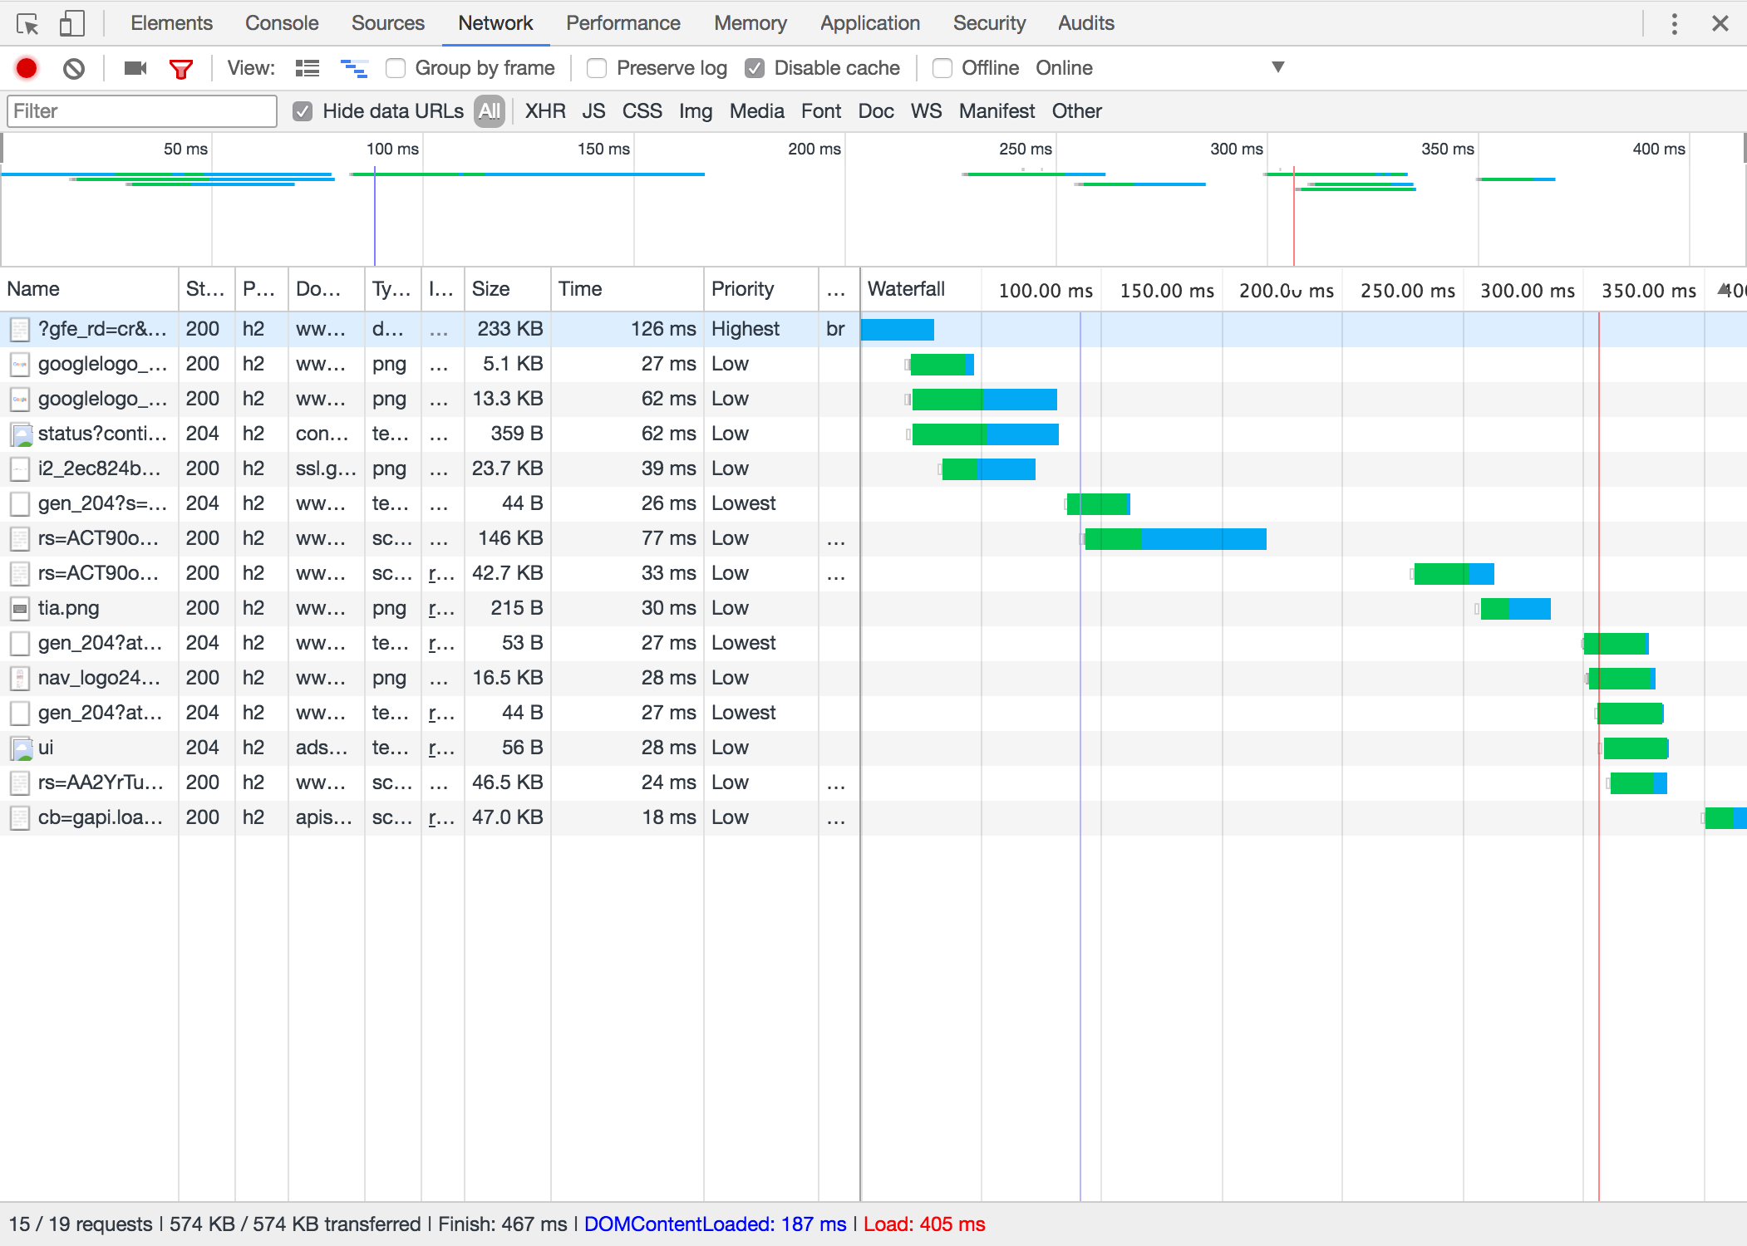Toggle the device toolbar icon

[72, 23]
